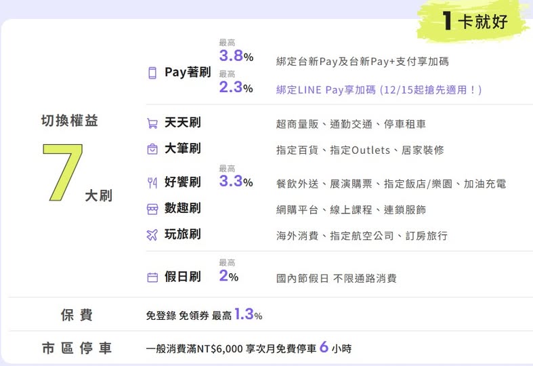Click the 市區停車 section heading
Screen dimensions: 533x366
coord(76,349)
